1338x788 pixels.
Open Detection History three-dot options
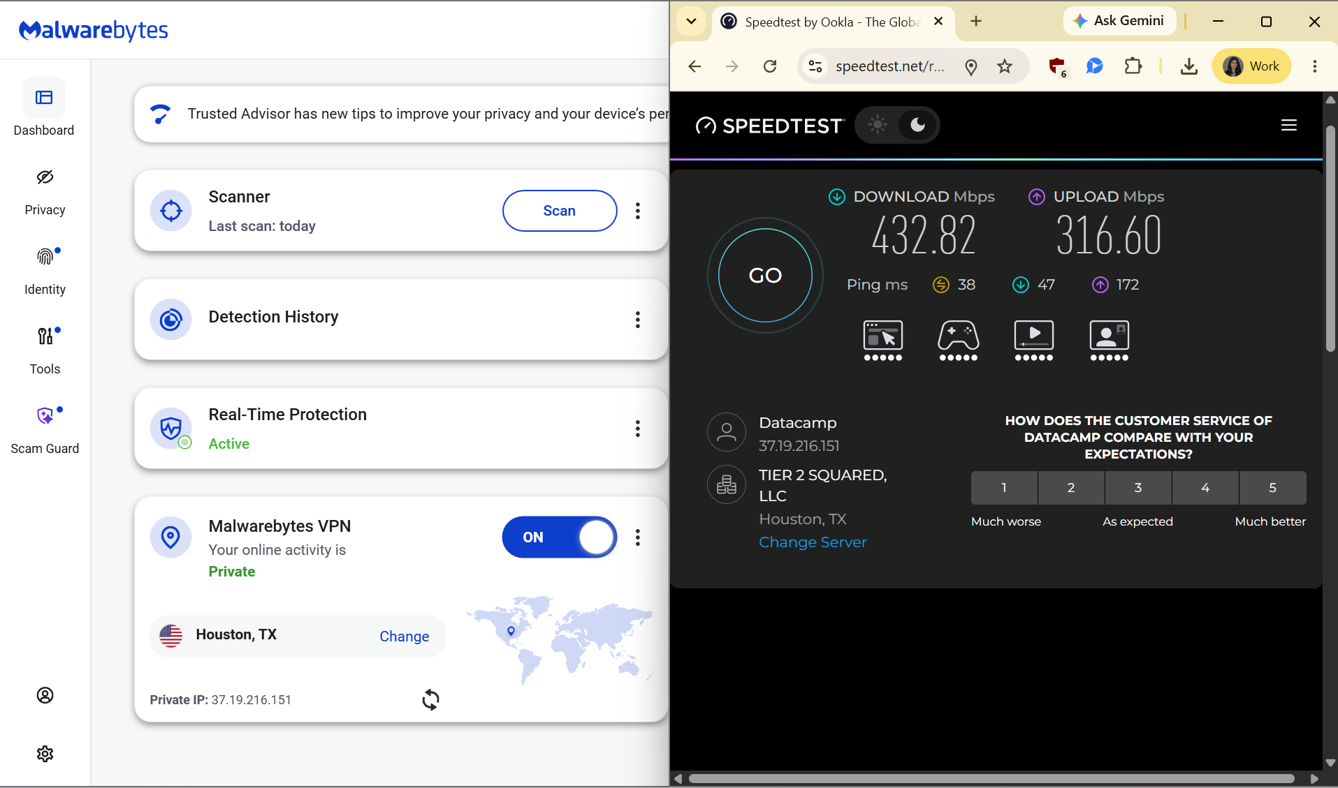pyautogui.click(x=638, y=320)
